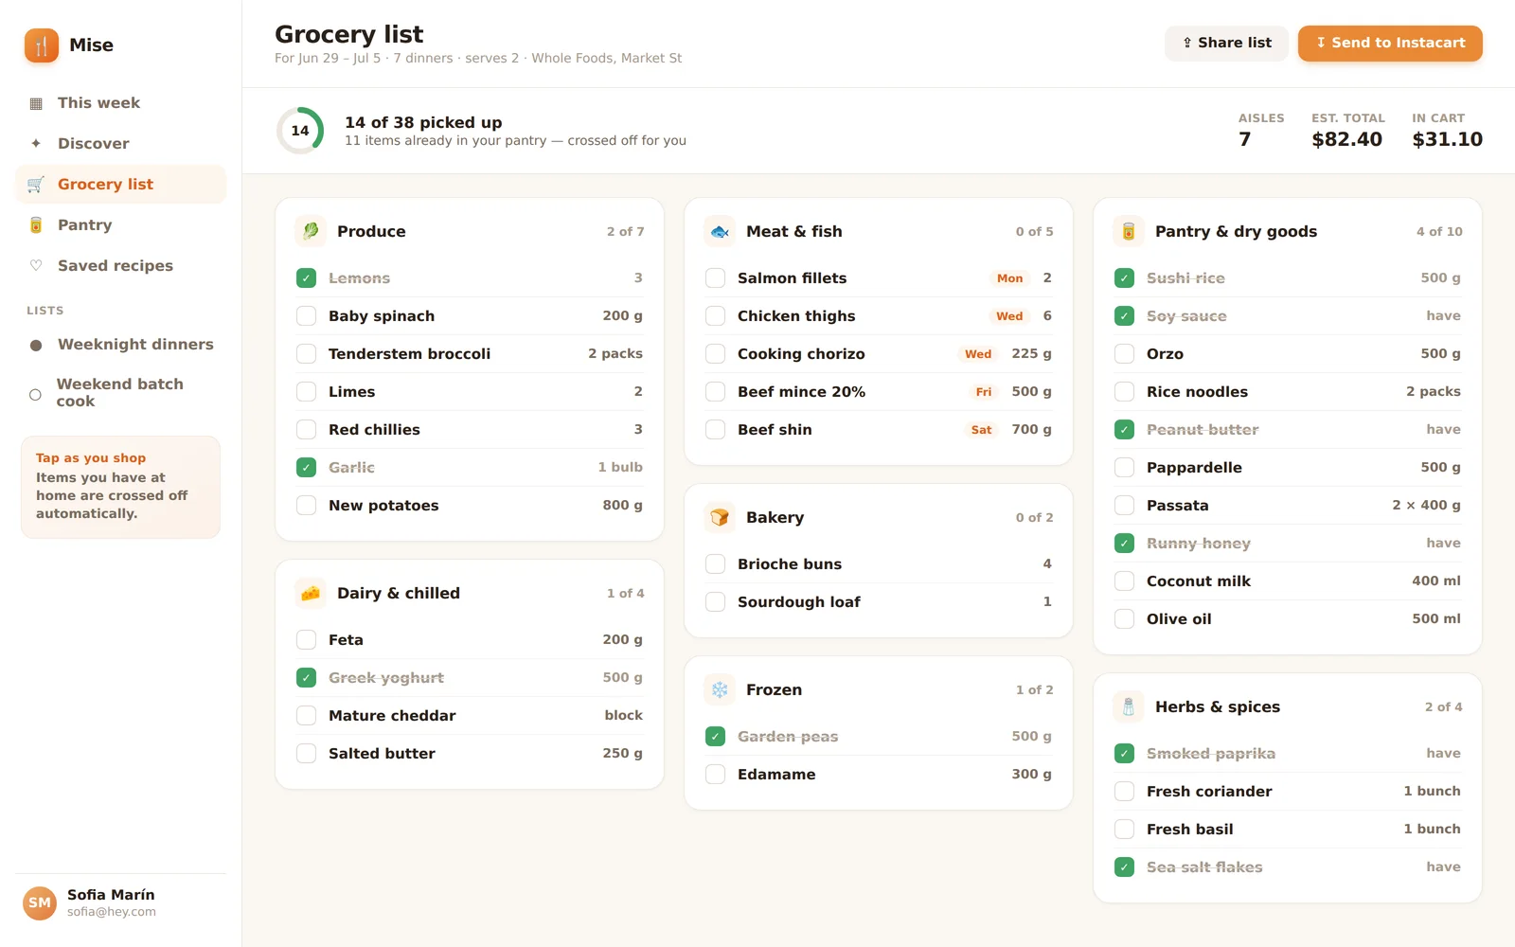Open Sofia Marín account profile

(x=121, y=903)
